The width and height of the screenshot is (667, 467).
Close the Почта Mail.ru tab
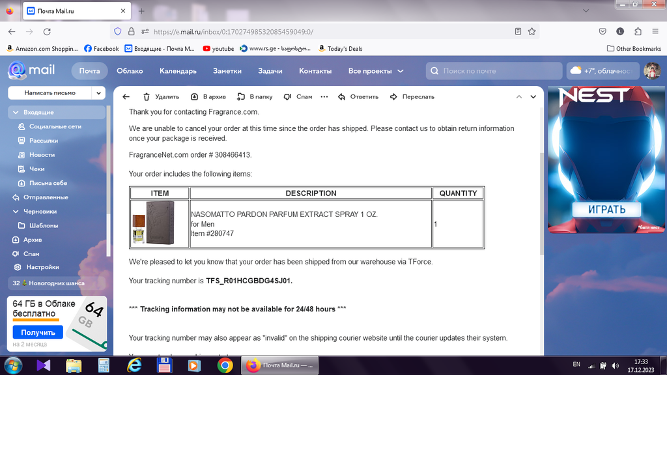click(123, 11)
